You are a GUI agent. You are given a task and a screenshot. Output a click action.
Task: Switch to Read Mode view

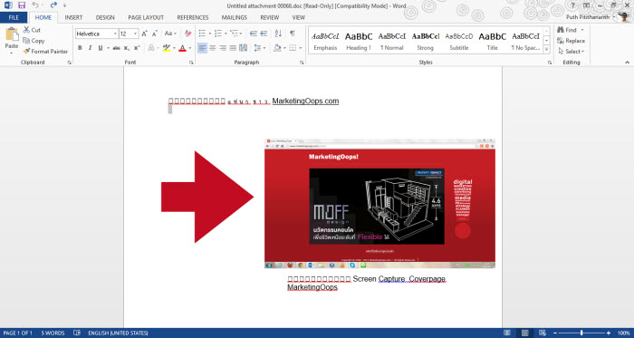click(507, 333)
